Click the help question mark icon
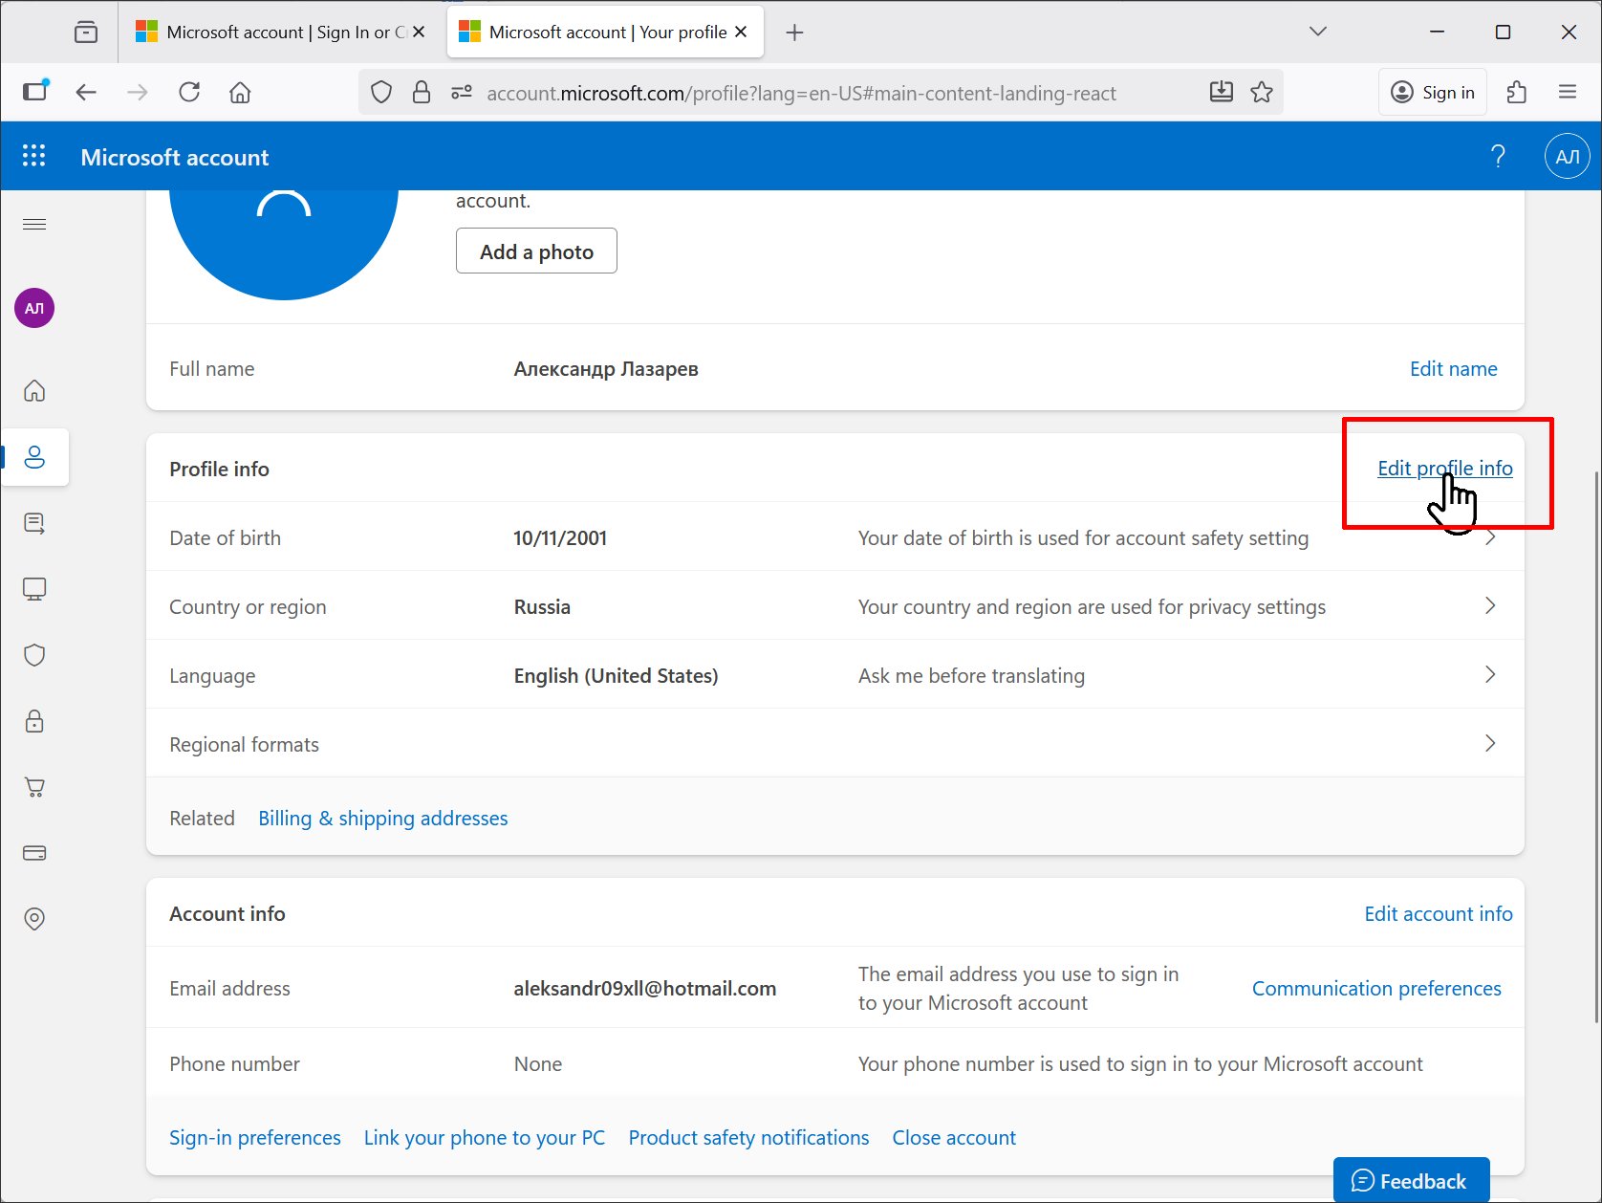This screenshot has width=1602, height=1203. coord(1498,156)
